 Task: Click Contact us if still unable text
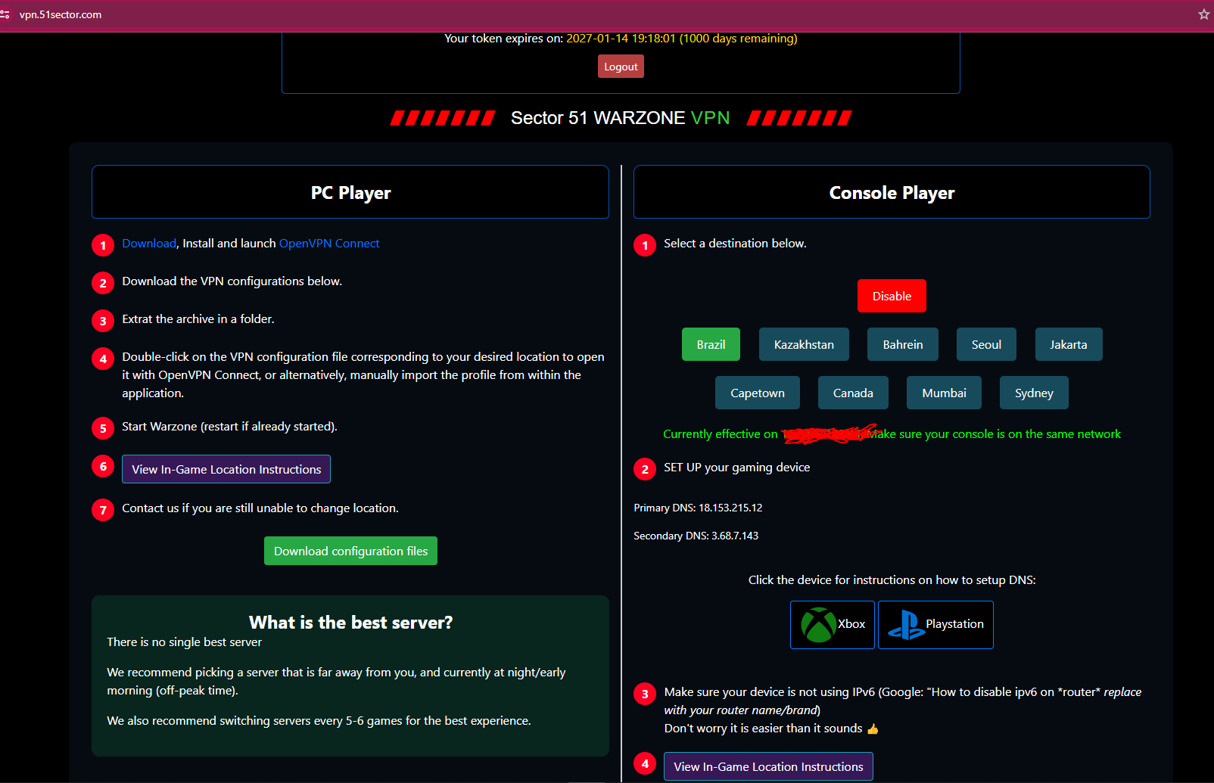pos(260,508)
